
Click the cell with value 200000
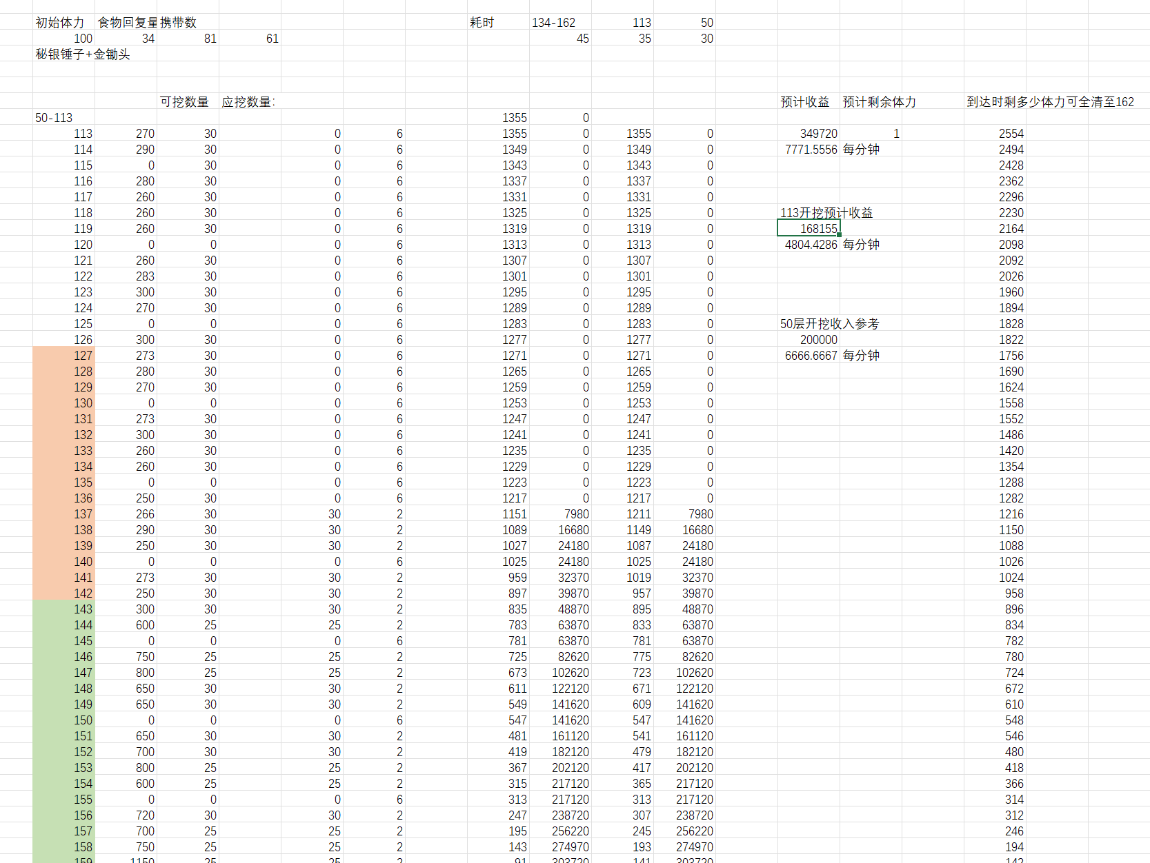(x=809, y=339)
